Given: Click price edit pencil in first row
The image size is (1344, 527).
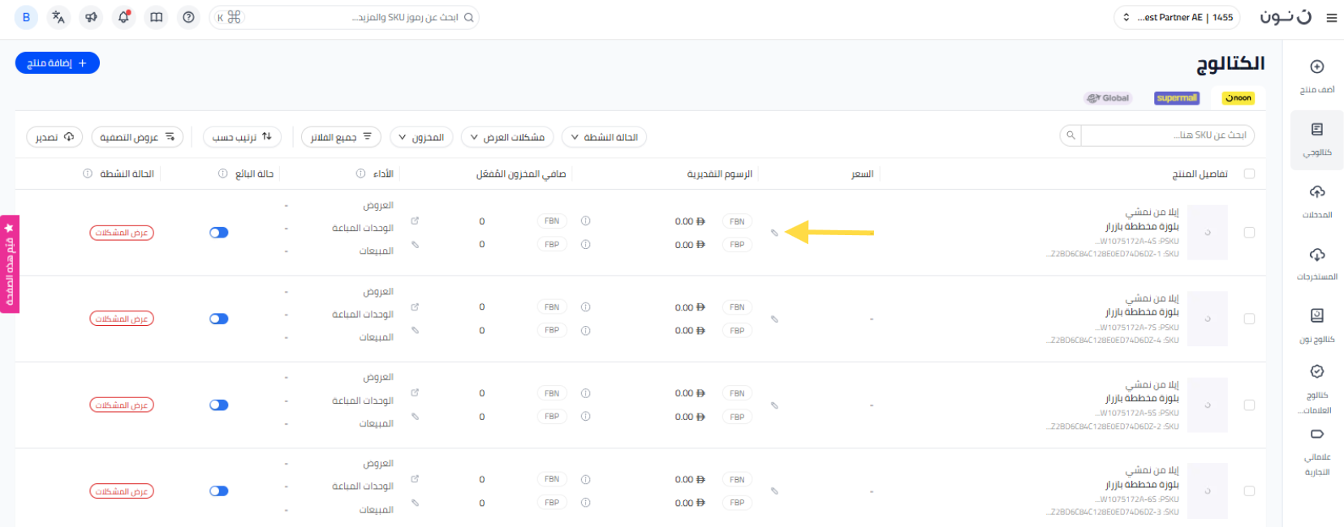Looking at the screenshot, I should tap(774, 233).
